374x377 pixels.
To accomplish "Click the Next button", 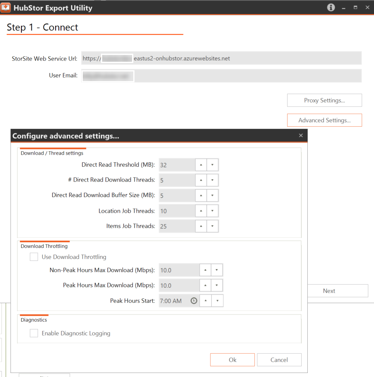I will coord(338,291).
